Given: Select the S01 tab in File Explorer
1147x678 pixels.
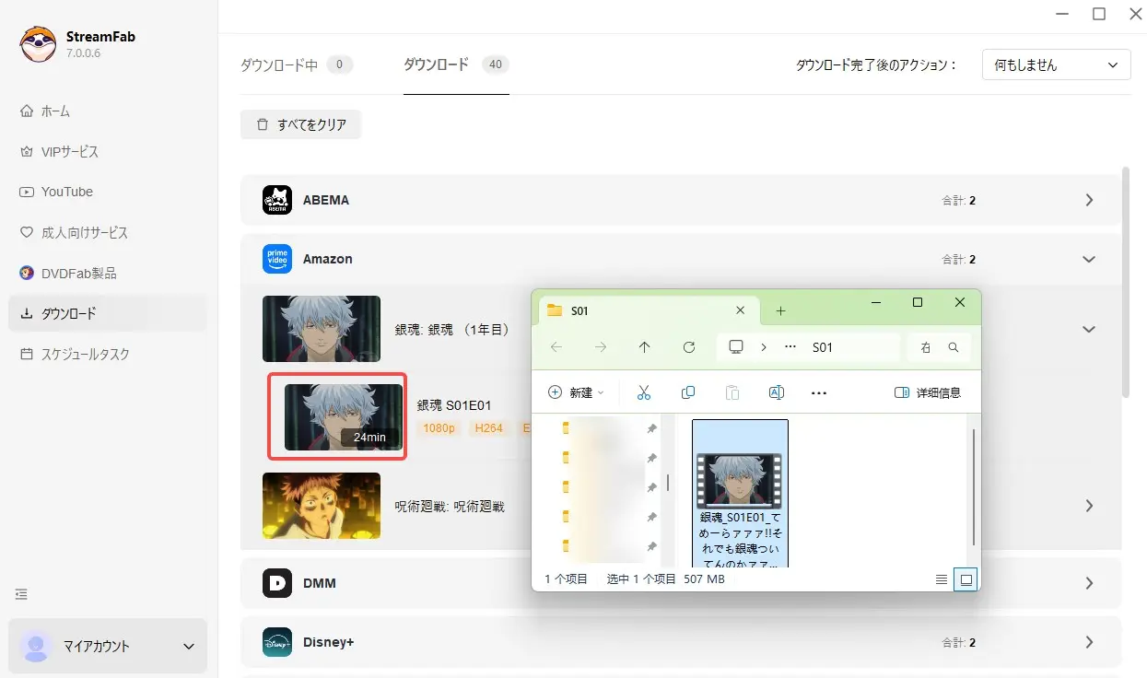Looking at the screenshot, I should [x=648, y=310].
